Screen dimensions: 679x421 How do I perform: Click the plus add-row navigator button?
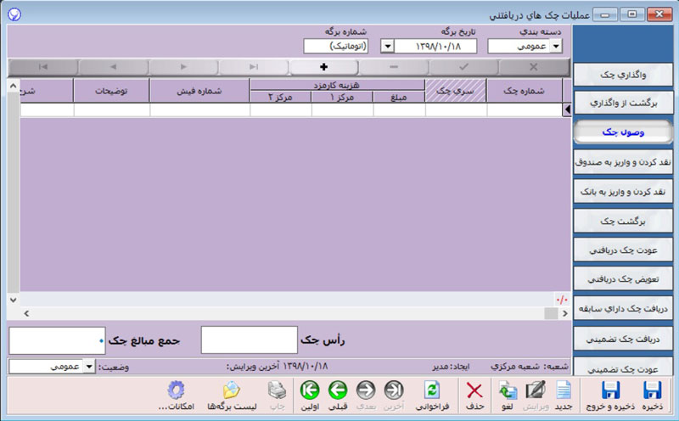323,66
